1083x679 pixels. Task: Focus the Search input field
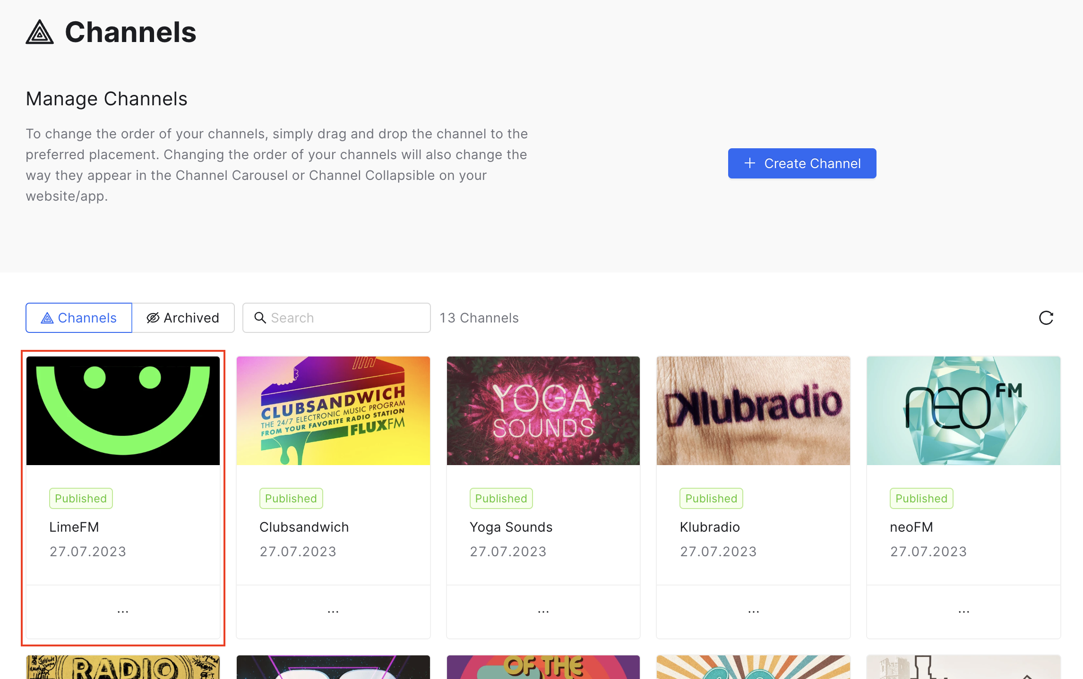[336, 318]
